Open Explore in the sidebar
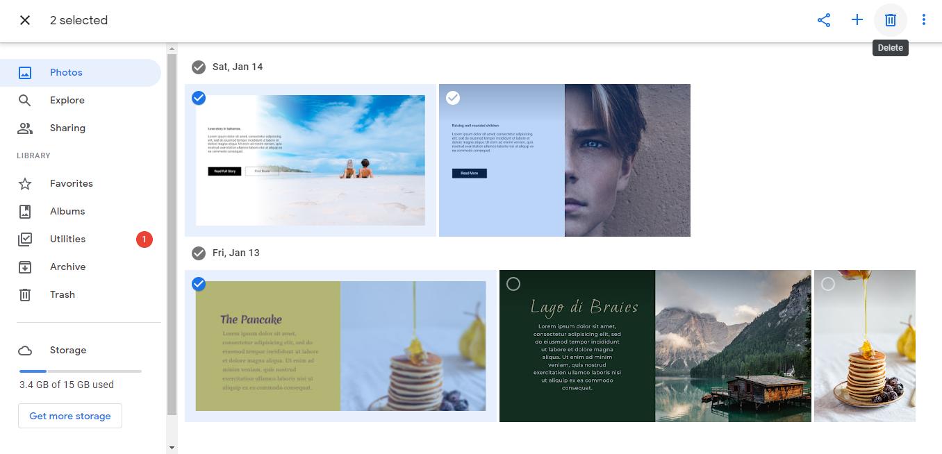Image resolution: width=942 pixels, height=454 pixels. (x=67, y=101)
